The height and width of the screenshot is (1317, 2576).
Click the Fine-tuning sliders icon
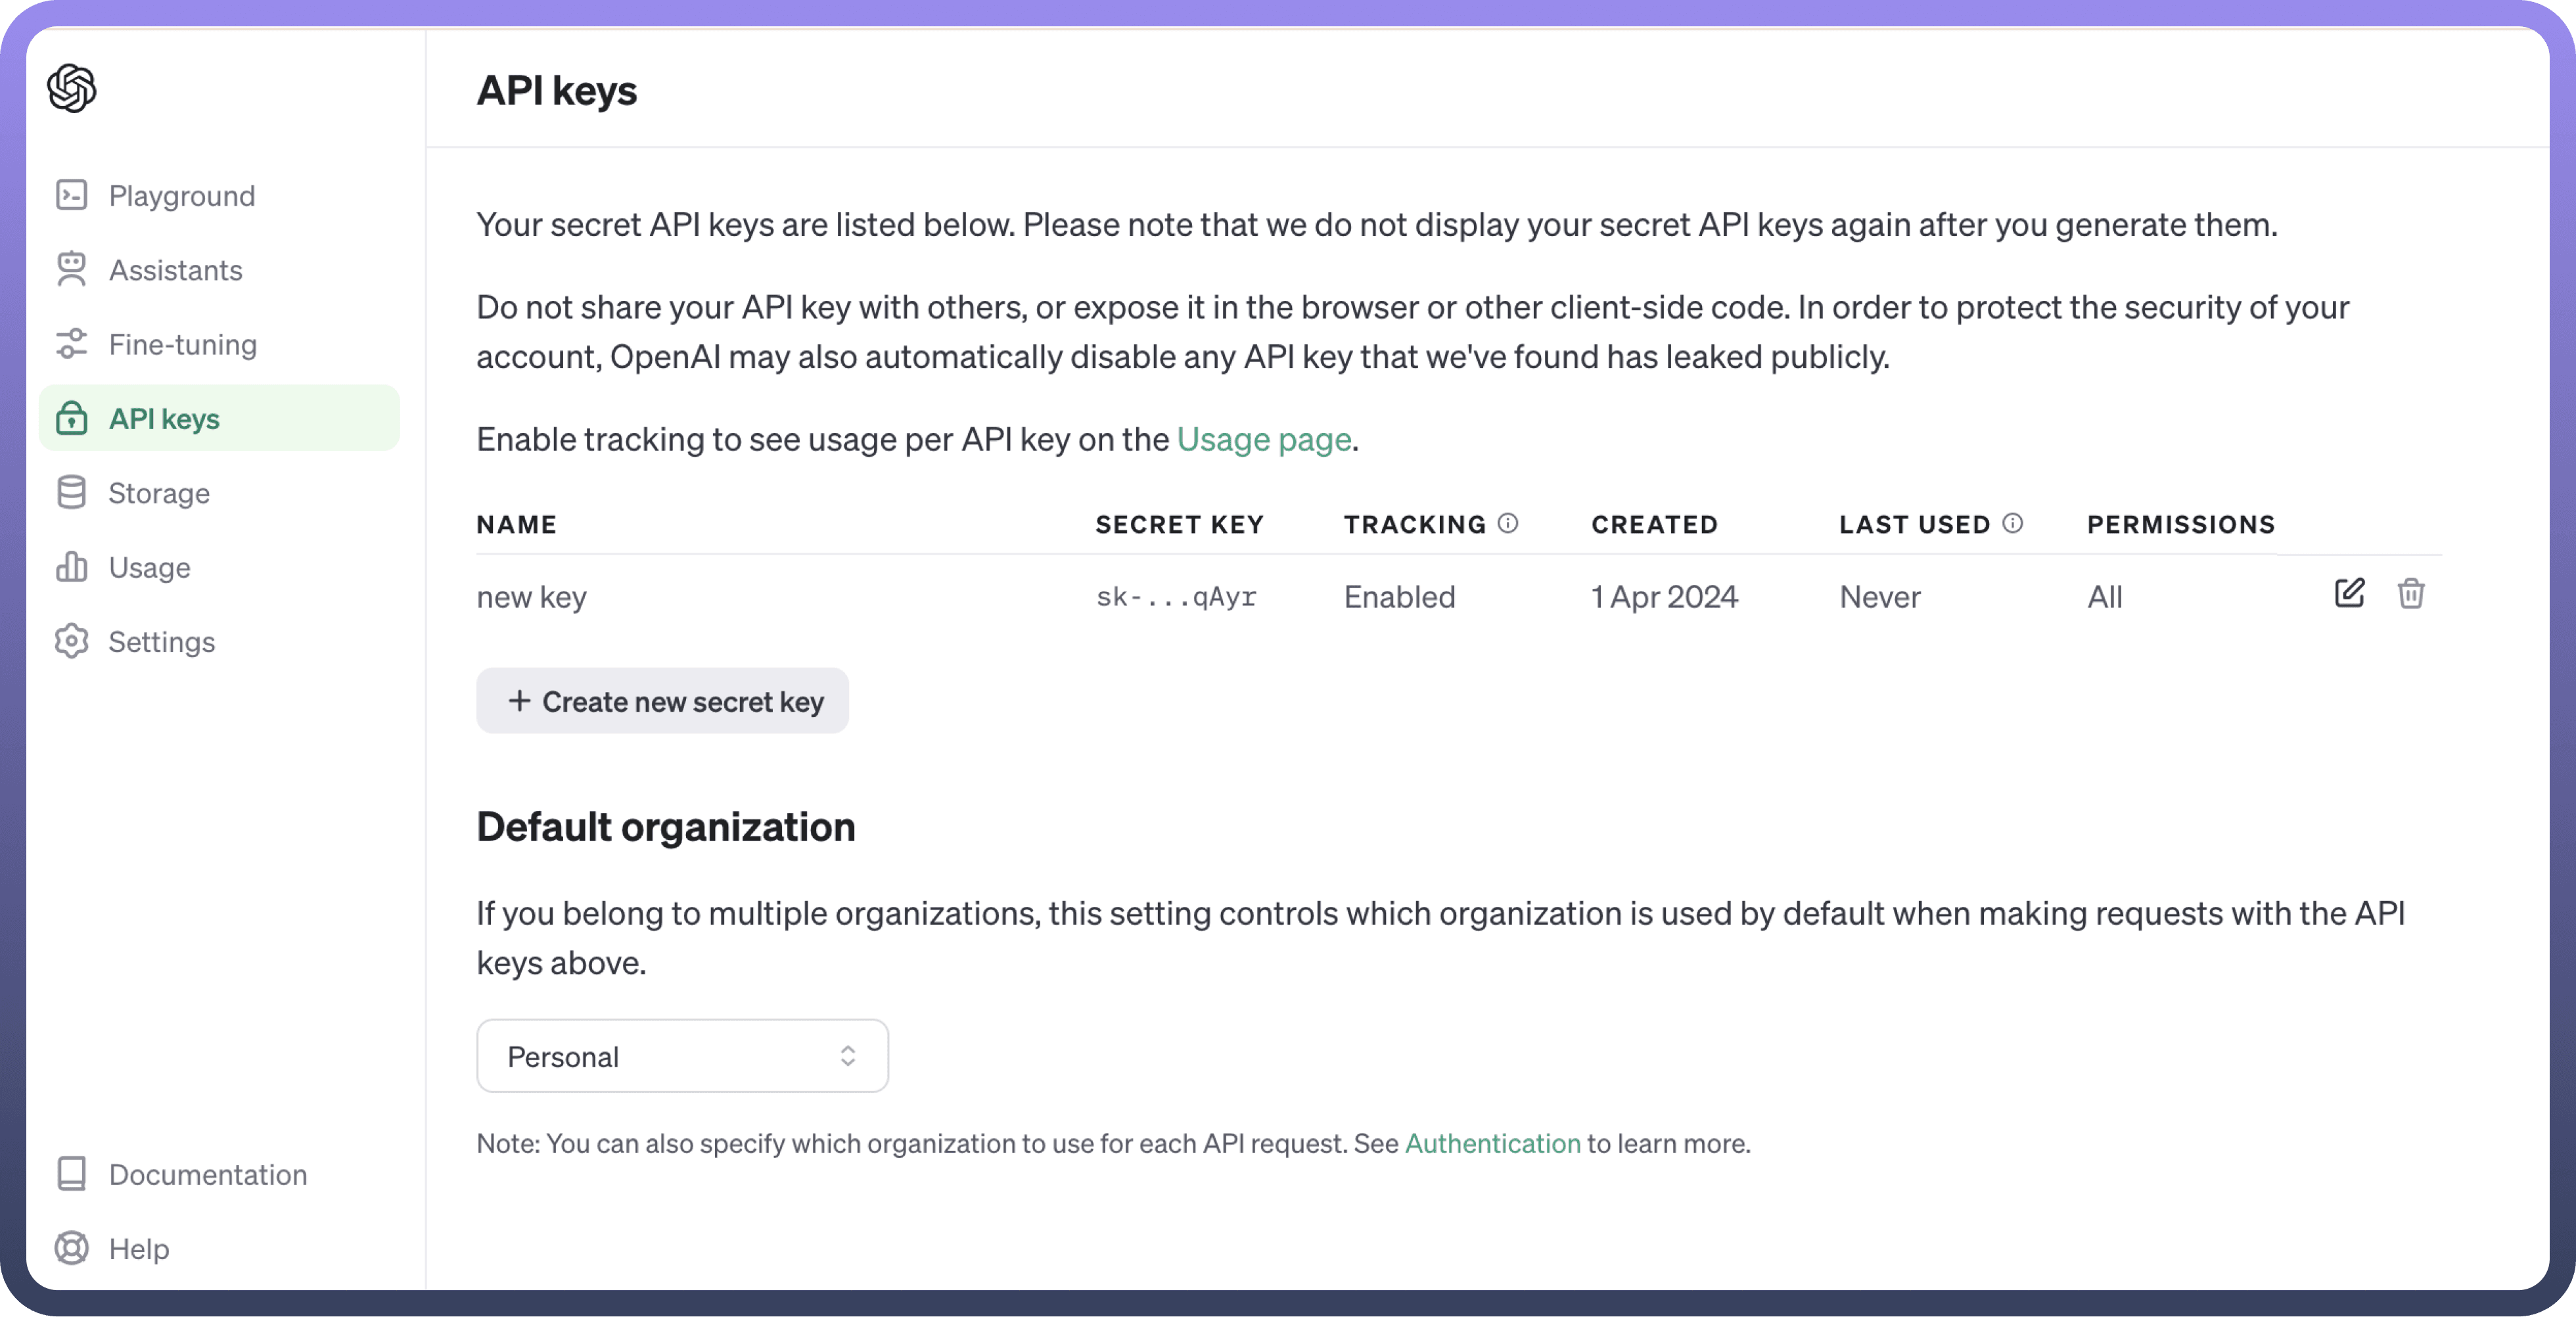71,344
